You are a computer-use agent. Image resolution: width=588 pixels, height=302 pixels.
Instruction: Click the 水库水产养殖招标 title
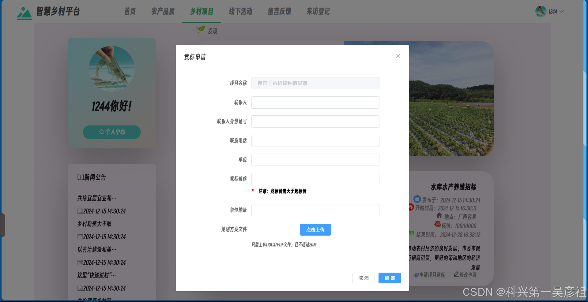(x=453, y=187)
